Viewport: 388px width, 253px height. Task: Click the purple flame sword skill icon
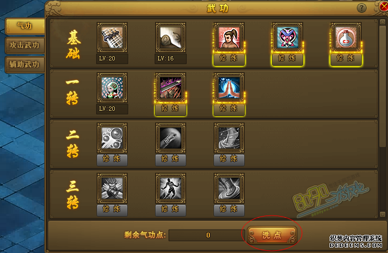pos(171,88)
